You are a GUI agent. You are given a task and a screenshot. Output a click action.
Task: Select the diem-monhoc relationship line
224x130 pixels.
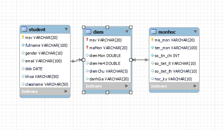click(141, 60)
